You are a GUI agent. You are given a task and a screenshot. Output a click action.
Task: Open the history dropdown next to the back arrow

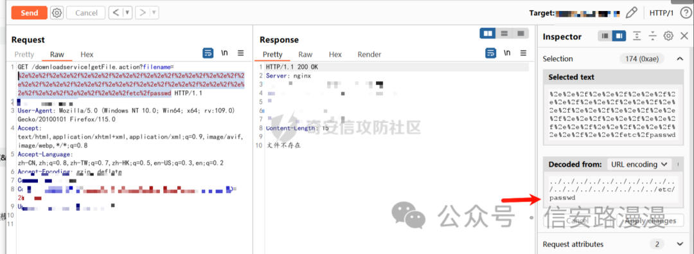pyautogui.click(x=127, y=13)
